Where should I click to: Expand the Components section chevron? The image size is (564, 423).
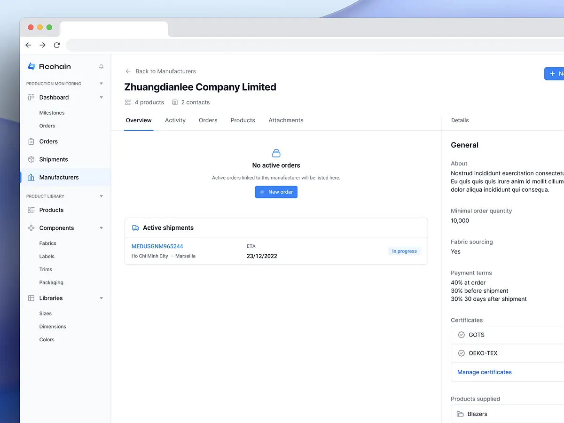[x=101, y=228]
